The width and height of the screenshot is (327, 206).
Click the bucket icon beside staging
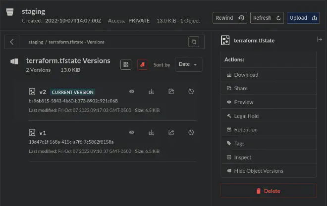click(x=10, y=12)
